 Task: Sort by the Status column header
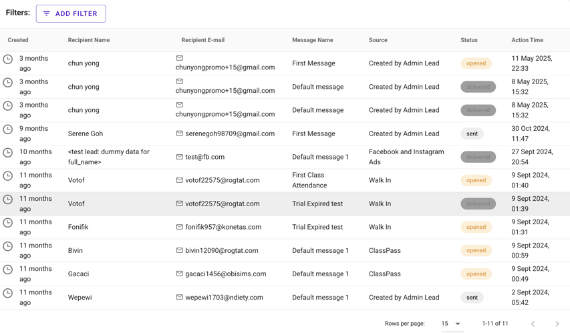(469, 40)
